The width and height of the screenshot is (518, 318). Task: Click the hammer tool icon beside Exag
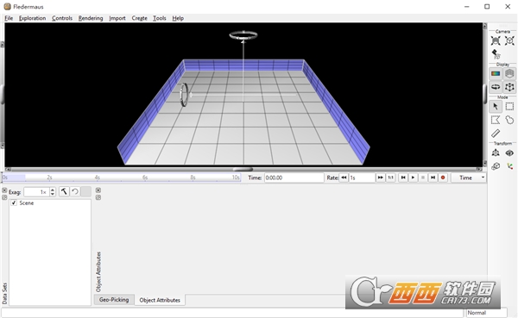(64, 191)
